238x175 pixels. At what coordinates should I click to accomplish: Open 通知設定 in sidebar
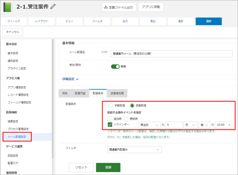pyautogui.click(x=13, y=61)
